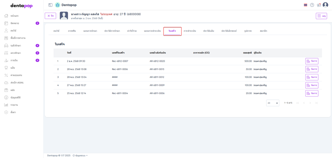Open the เมนู hamburger menu button
The width and height of the screenshot is (332, 158).
[x=321, y=16]
